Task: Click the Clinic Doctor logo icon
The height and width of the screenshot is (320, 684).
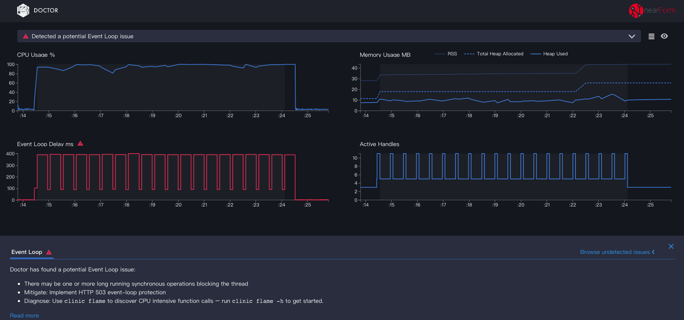Action: point(23,10)
